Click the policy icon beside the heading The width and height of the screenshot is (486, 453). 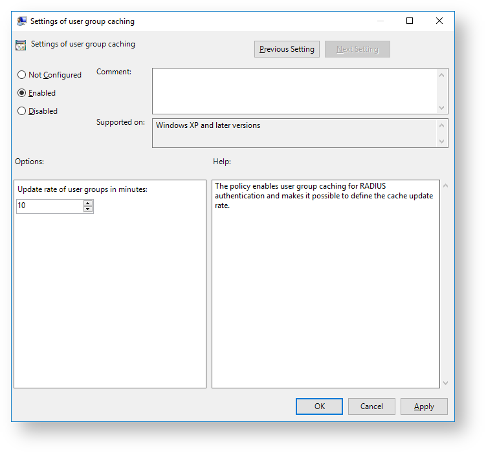click(21, 45)
